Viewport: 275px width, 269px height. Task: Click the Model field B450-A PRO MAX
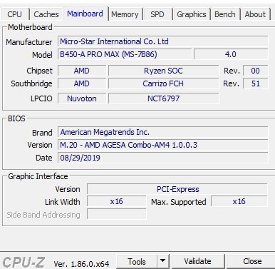[x=125, y=54]
